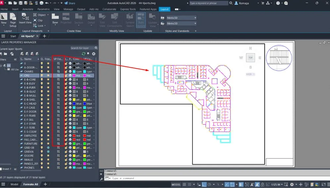Open layer manager settings gear
The image size is (330, 188).
(94, 54)
